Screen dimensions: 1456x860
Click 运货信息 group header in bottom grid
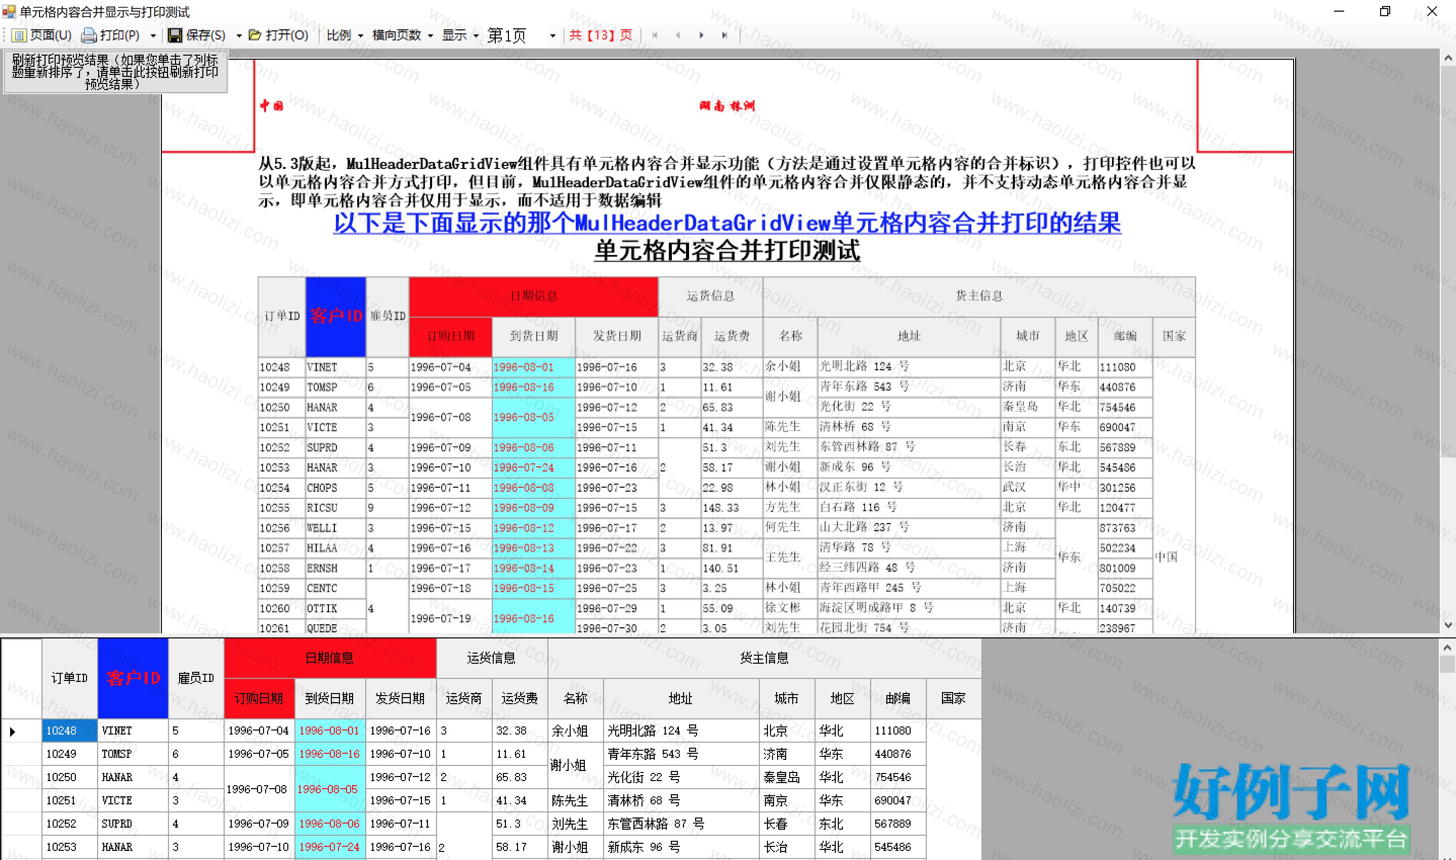click(x=492, y=658)
